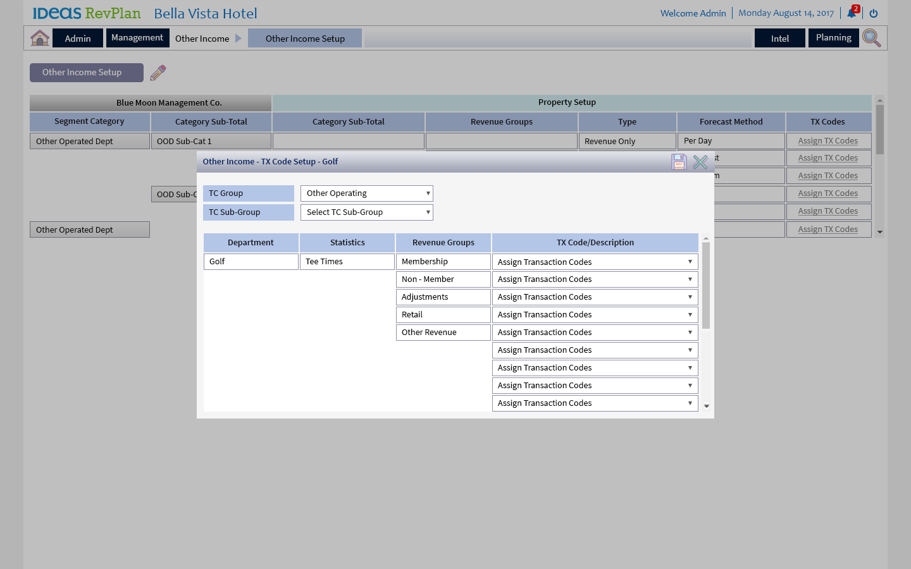Open the notifications bell icon
This screenshot has height=569, width=911.
coord(852,13)
